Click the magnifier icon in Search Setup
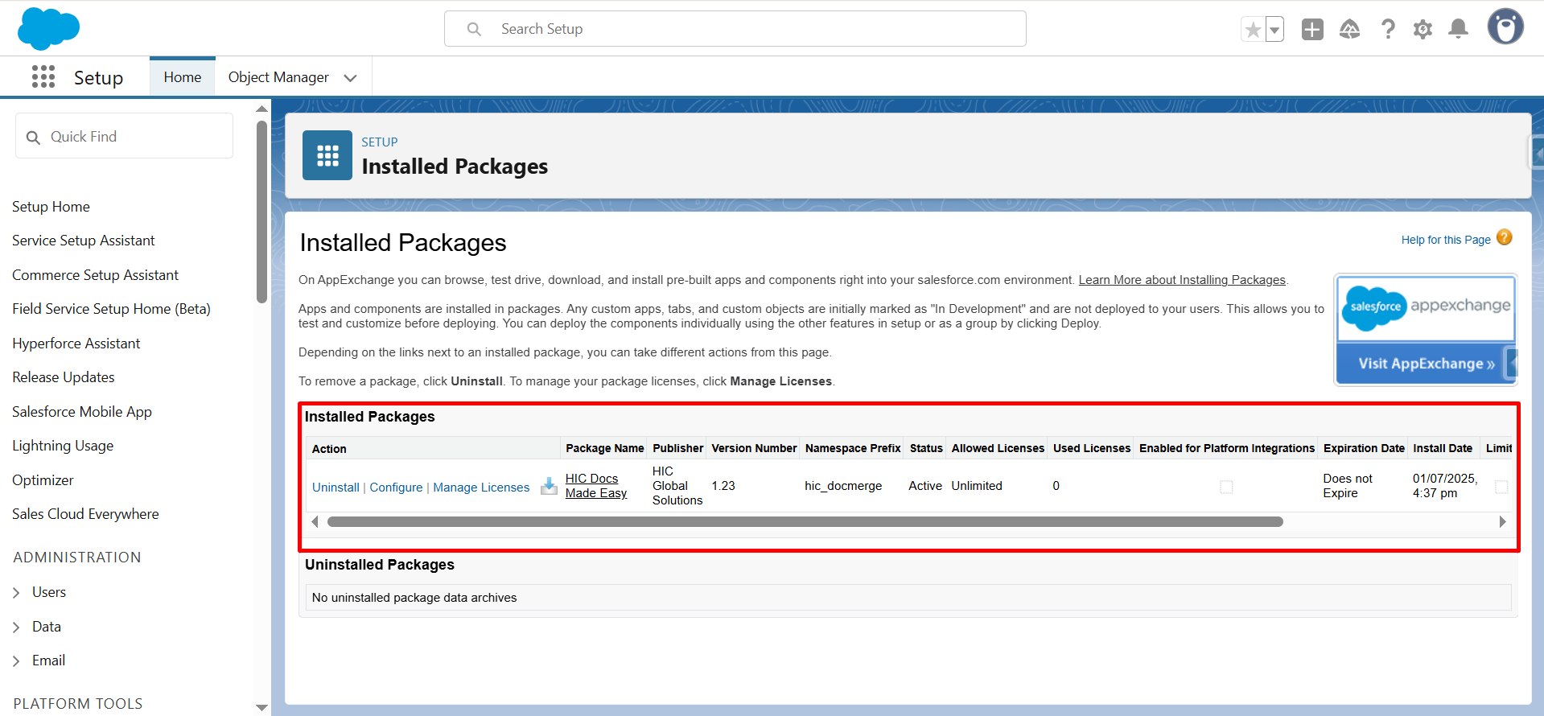The width and height of the screenshot is (1544, 716). pos(474,29)
